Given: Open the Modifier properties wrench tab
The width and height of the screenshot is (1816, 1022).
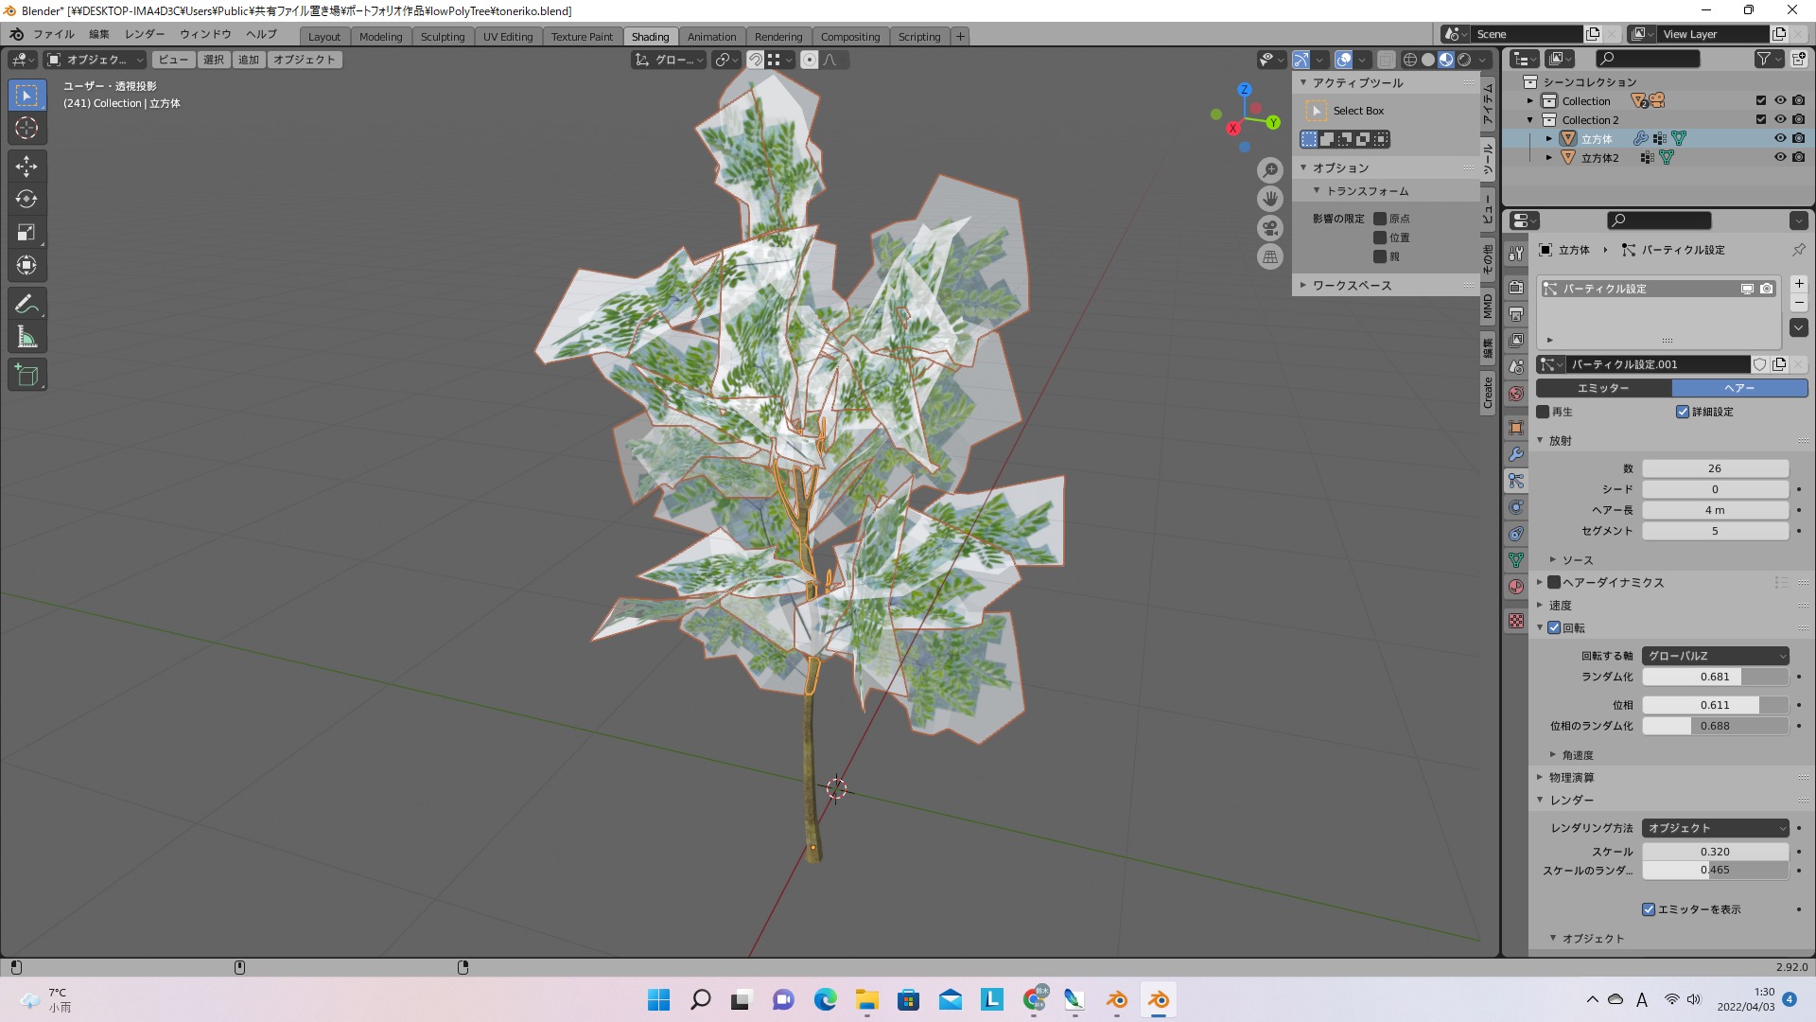Looking at the screenshot, I should tap(1516, 454).
